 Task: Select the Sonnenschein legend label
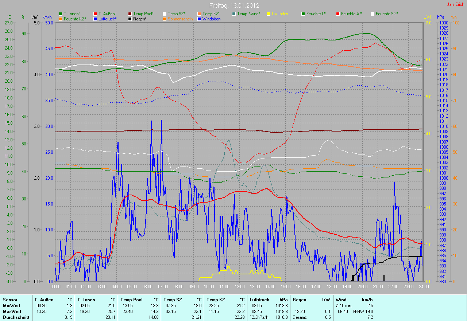(x=180, y=19)
